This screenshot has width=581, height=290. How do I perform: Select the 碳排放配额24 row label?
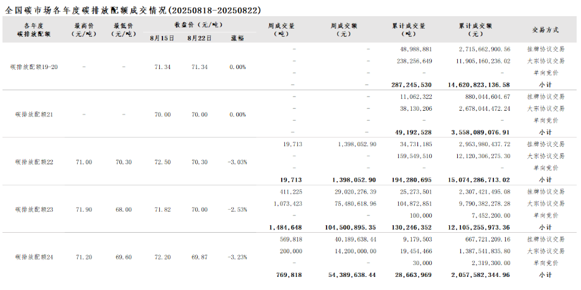pyautogui.click(x=34, y=256)
